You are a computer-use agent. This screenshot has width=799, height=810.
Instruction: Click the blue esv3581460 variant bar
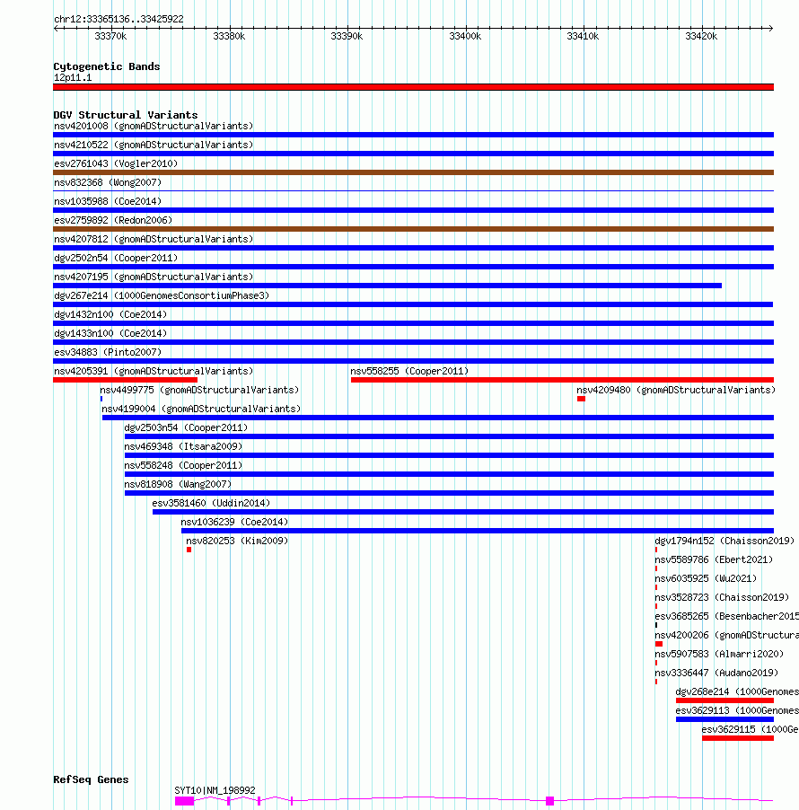463,512
